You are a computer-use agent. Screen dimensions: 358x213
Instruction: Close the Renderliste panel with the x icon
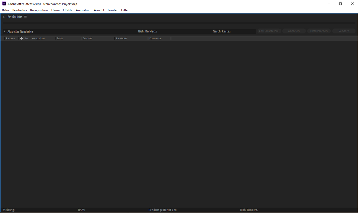click(x=4, y=17)
